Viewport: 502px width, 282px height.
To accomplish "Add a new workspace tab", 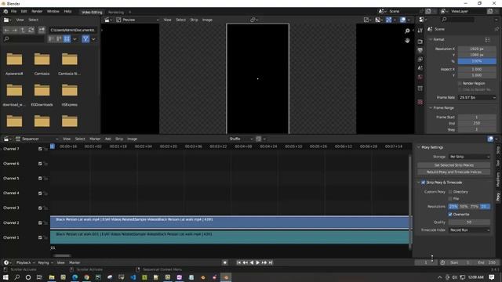I will (x=130, y=13).
